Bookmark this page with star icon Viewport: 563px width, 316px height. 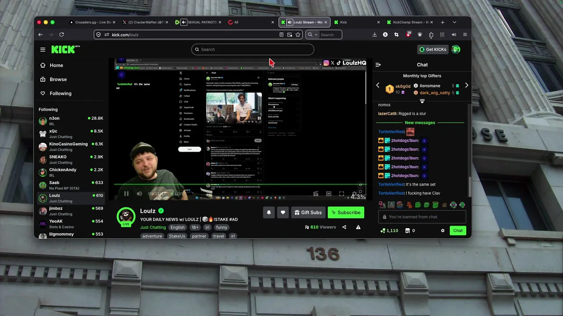coord(298,35)
